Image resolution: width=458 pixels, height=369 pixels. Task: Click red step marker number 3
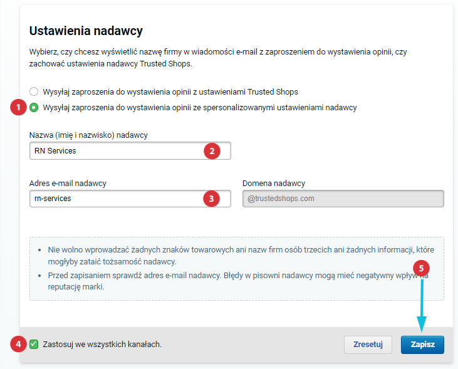(x=211, y=199)
